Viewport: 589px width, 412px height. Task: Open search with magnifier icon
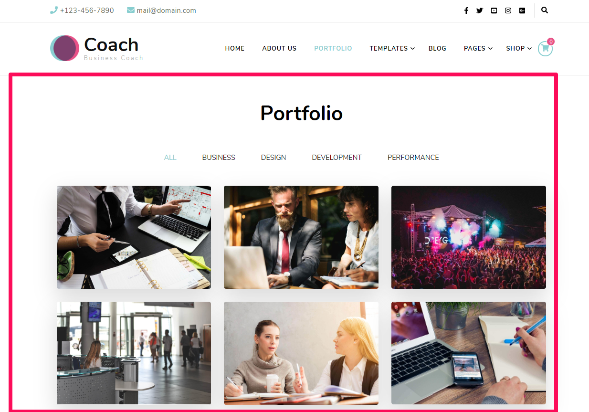[x=545, y=10]
